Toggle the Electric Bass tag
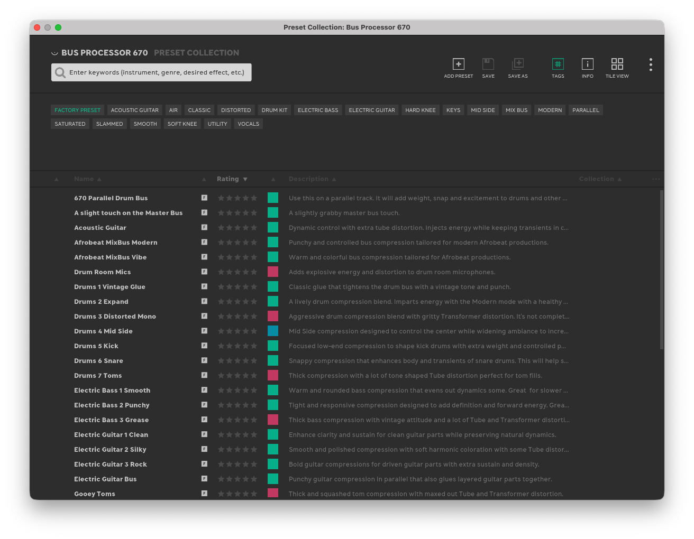The width and height of the screenshot is (694, 539). click(318, 110)
